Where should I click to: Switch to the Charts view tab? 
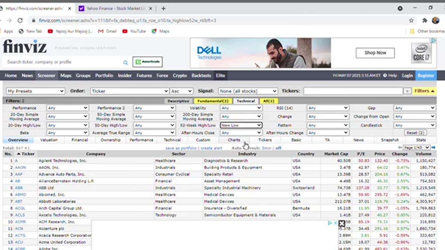click(x=234, y=140)
